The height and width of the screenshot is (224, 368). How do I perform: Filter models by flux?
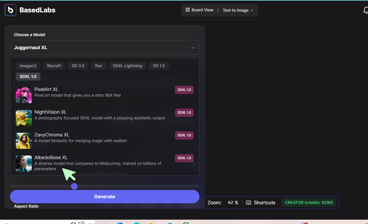[x=99, y=66]
